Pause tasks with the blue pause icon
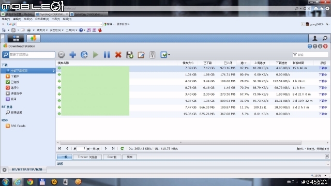The height and width of the screenshot is (186, 331). (x=107, y=55)
